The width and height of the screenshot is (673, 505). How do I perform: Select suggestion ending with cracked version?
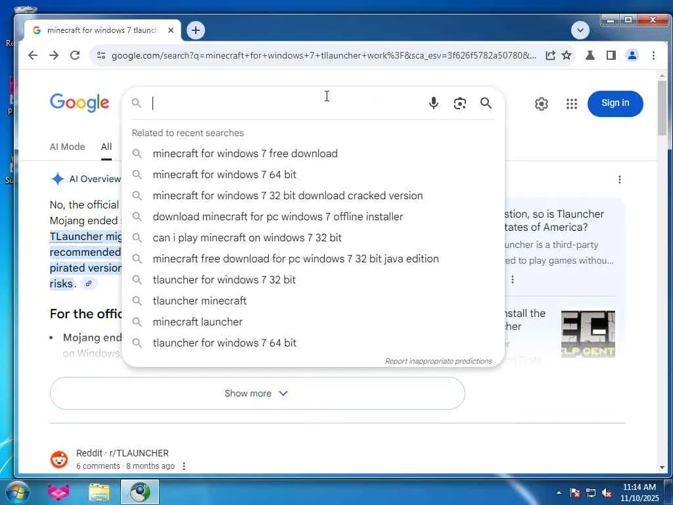[x=313, y=195]
